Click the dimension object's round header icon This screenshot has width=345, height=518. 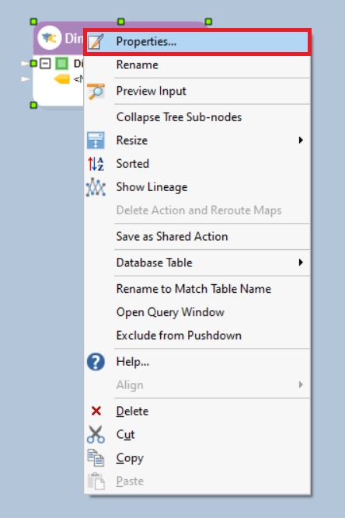coord(49,38)
